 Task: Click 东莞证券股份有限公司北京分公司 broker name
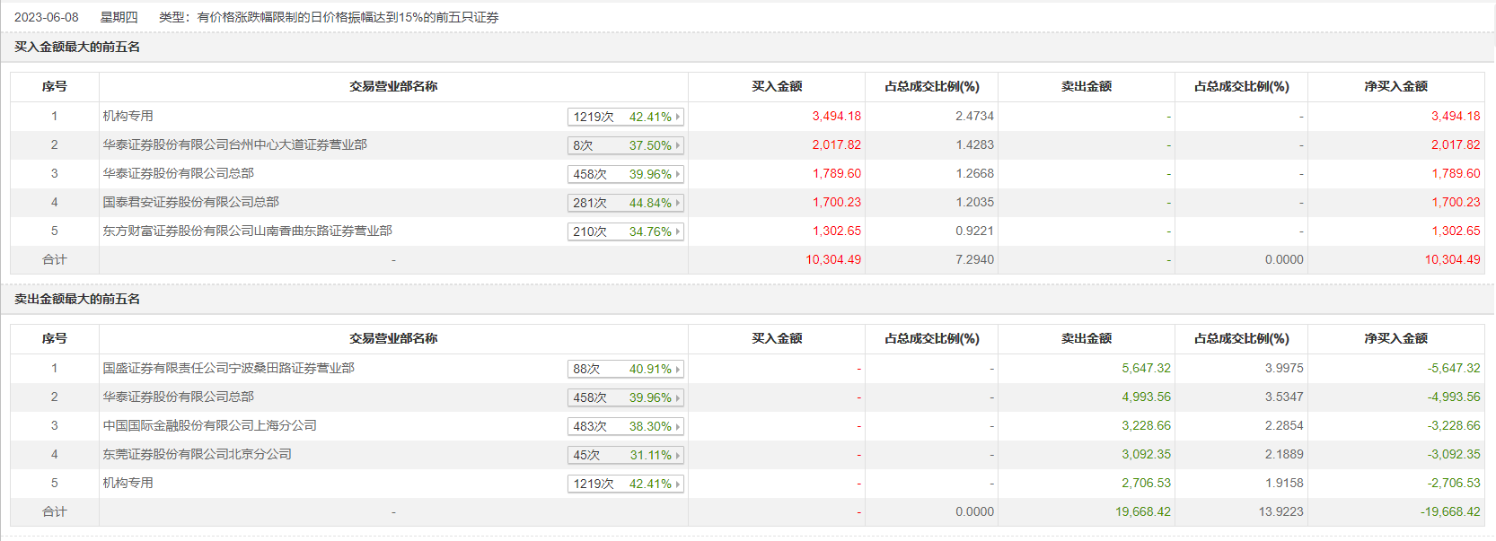click(197, 454)
